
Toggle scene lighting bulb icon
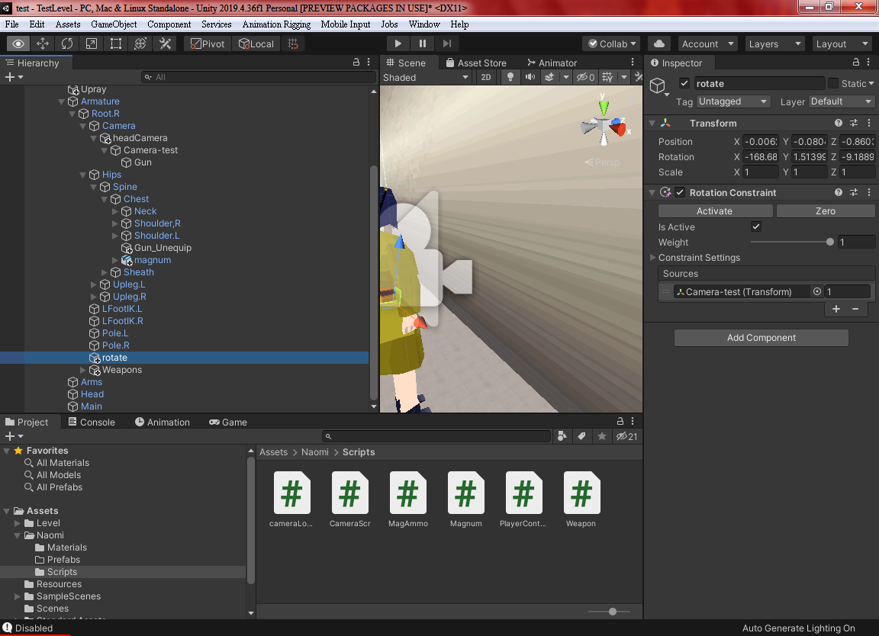510,77
